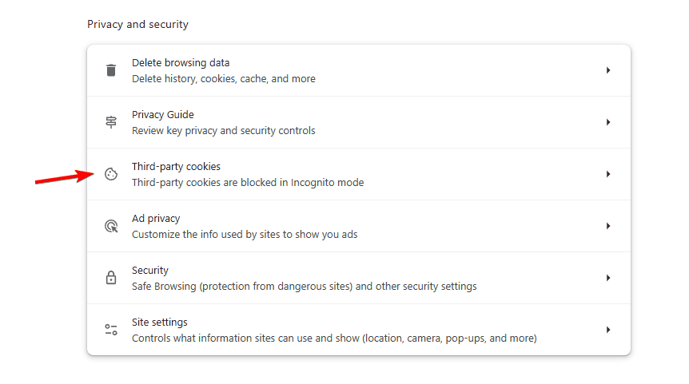Expand Delete browsing data using its arrow

click(608, 70)
